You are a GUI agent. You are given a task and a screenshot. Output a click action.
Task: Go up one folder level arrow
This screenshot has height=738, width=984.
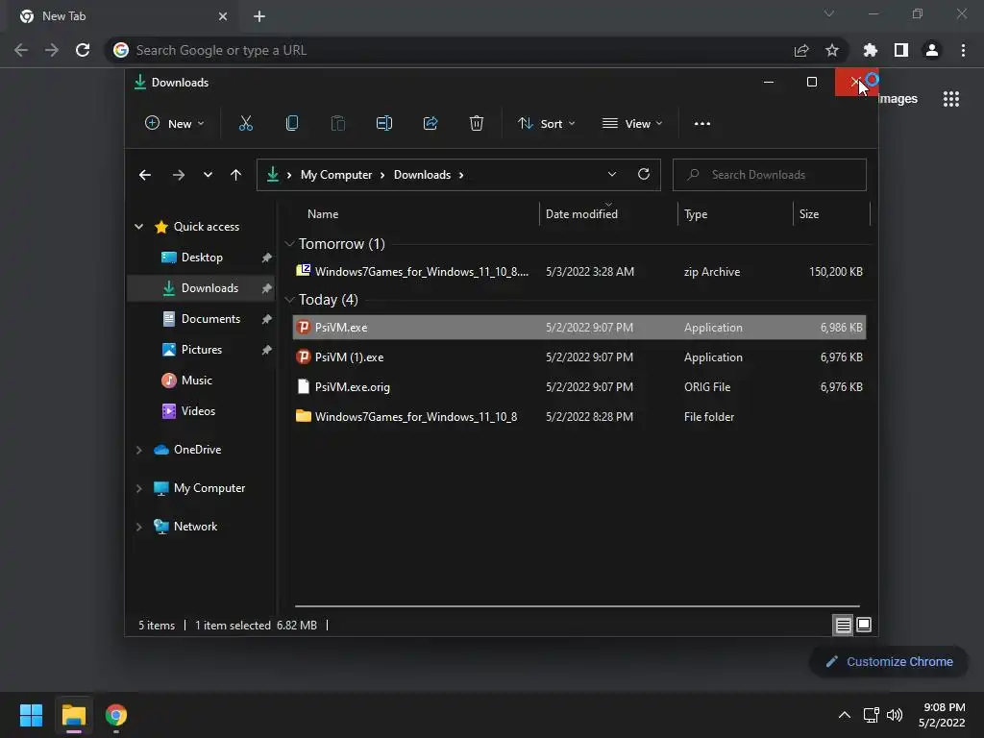pyautogui.click(x=236, y=175)
